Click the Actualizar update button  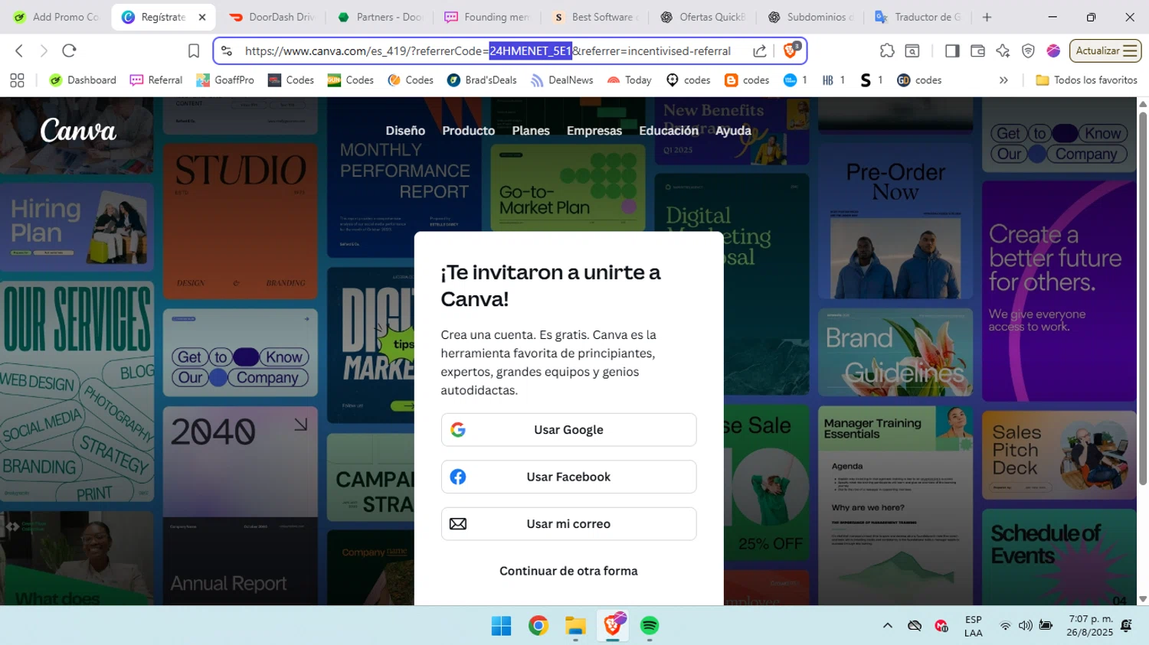pos(1105,50)
